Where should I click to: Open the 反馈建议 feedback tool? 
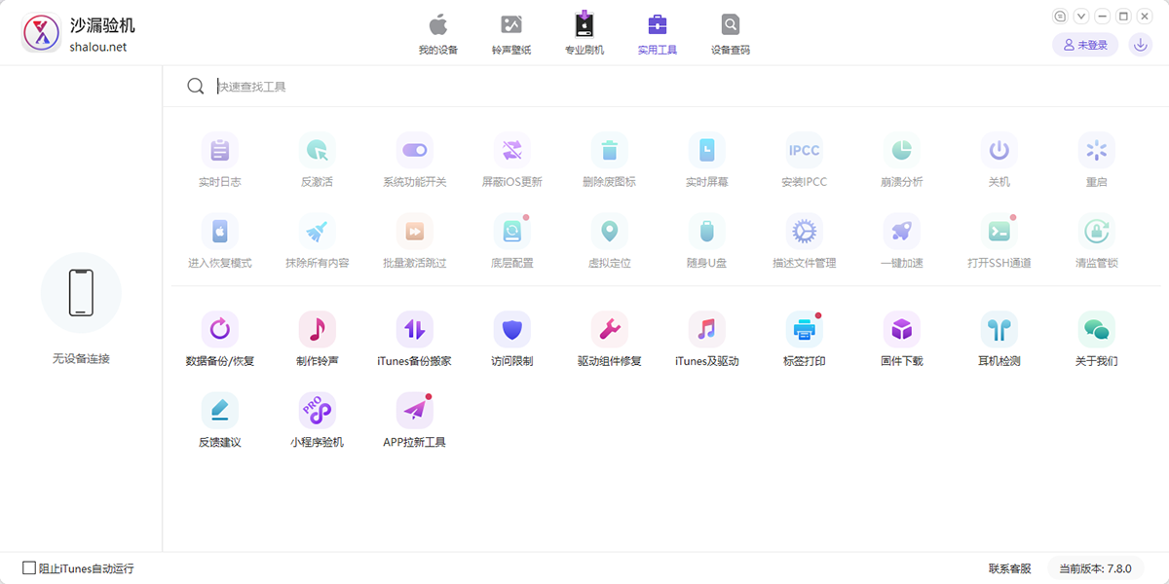click(x=220, y=420)
